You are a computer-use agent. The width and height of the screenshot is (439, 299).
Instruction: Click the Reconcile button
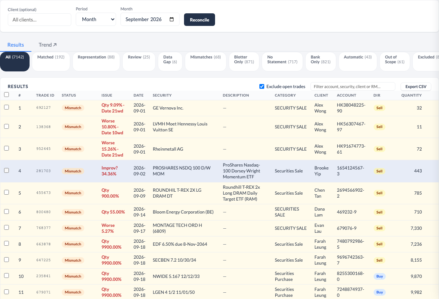199,20
